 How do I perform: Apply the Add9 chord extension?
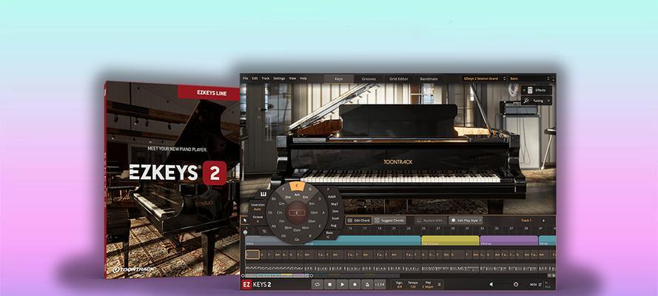pyautogui.click(x=332, y=197)
